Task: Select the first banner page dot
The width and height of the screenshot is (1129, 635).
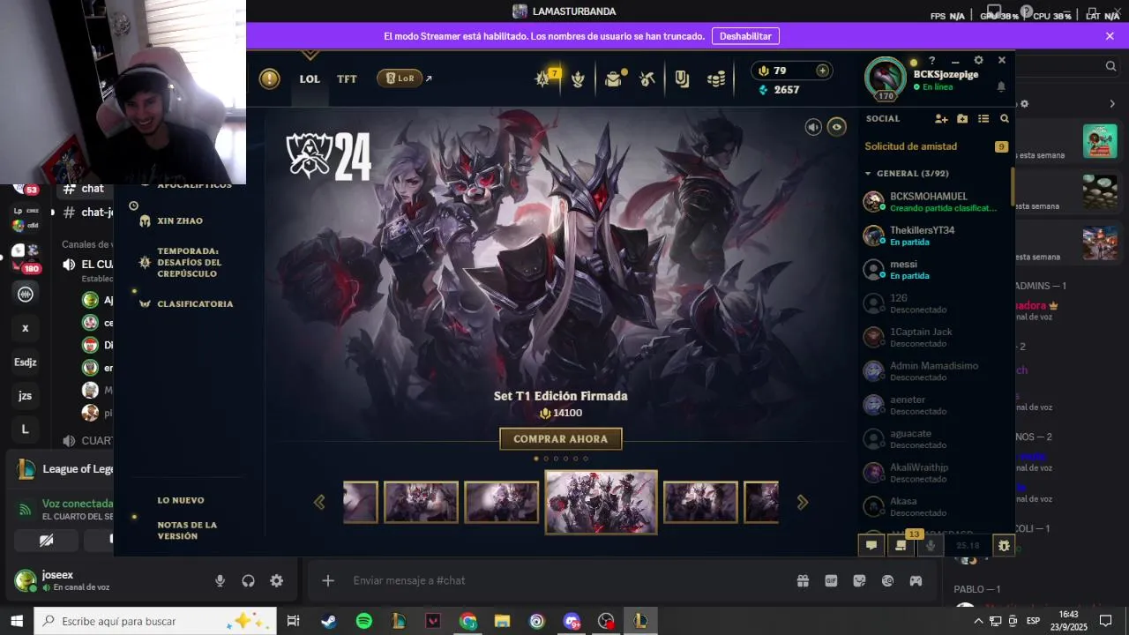Action: point(536,459)
